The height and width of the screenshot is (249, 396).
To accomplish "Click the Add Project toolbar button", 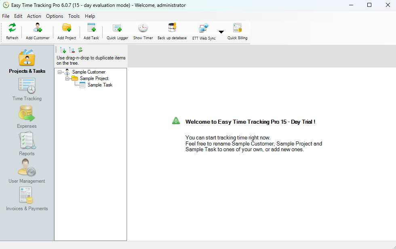I will [67, 31].
